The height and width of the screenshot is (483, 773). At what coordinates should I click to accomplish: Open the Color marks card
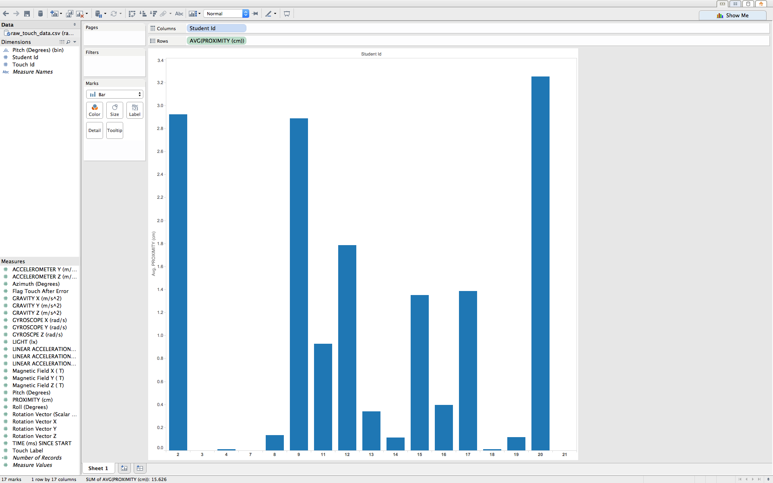coord(95,110)
